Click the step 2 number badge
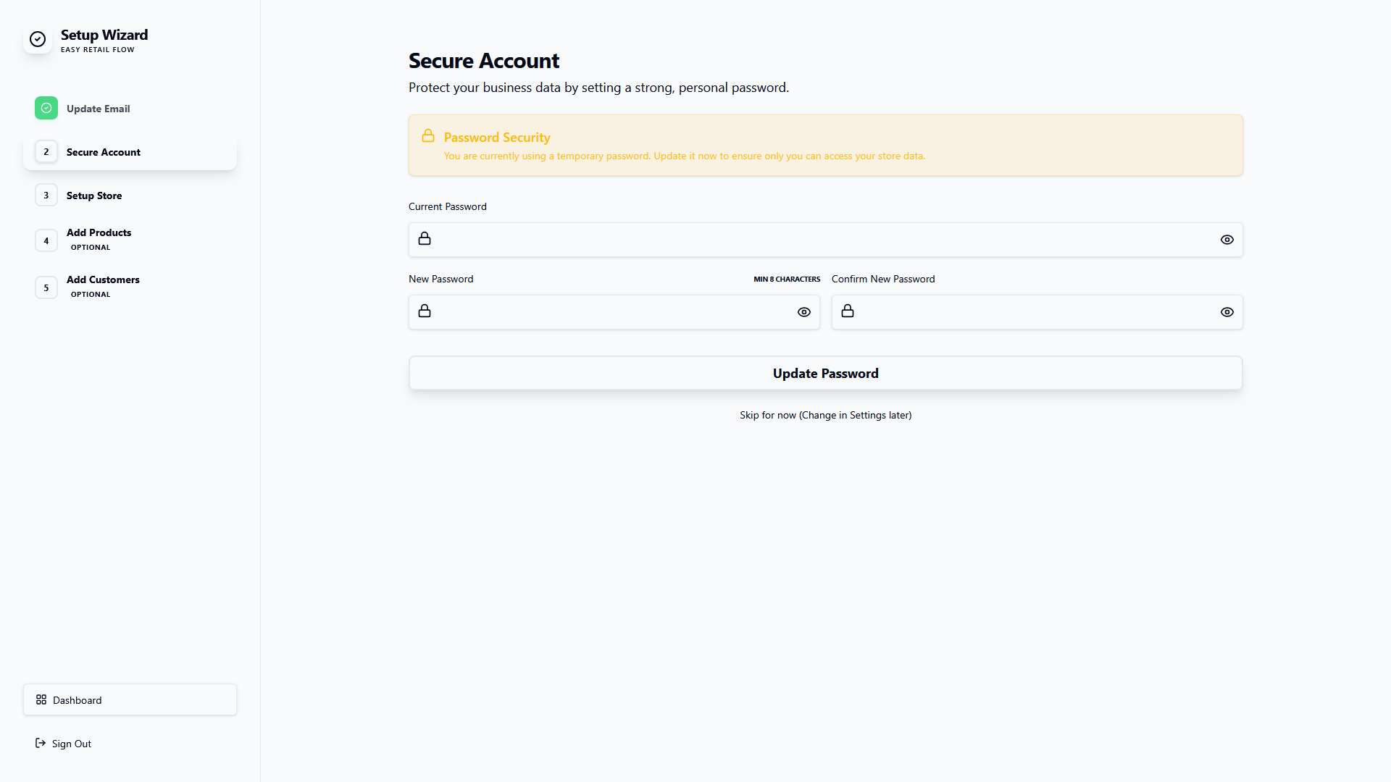1391x782 pixels. click(x=46, y=151)
